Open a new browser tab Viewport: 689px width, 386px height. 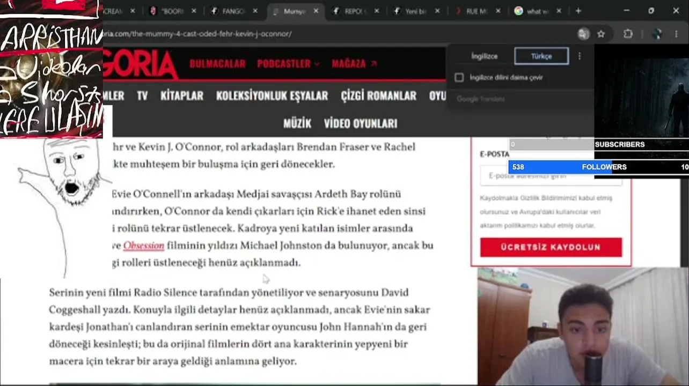[578, 11]
